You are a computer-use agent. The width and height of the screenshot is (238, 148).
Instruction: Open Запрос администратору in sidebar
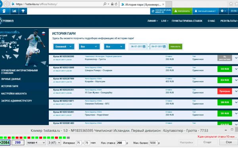point(17,101)
